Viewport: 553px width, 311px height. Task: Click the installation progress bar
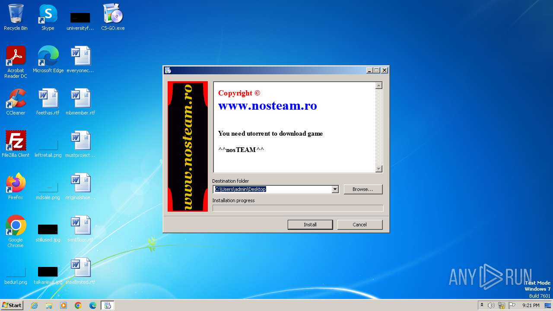click(x=298, y=208)
